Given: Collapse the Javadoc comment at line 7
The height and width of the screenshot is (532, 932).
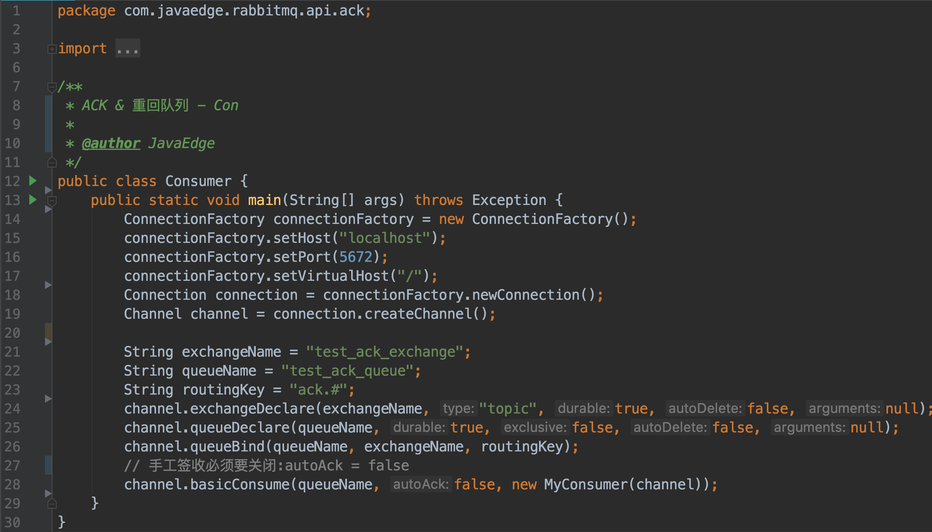Looking at the screenshot, I should coord(52,87).
